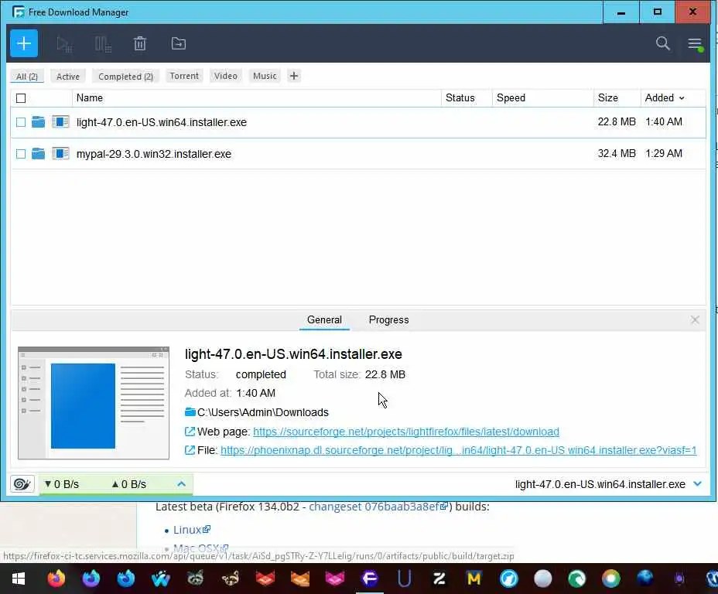Sort downloads by Speed column
The width and height of the screenshot is (718, 594).
(x=511, y=98)
